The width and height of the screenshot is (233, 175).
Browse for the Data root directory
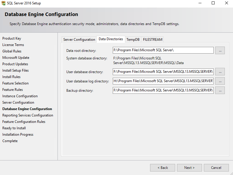(220, 51)
